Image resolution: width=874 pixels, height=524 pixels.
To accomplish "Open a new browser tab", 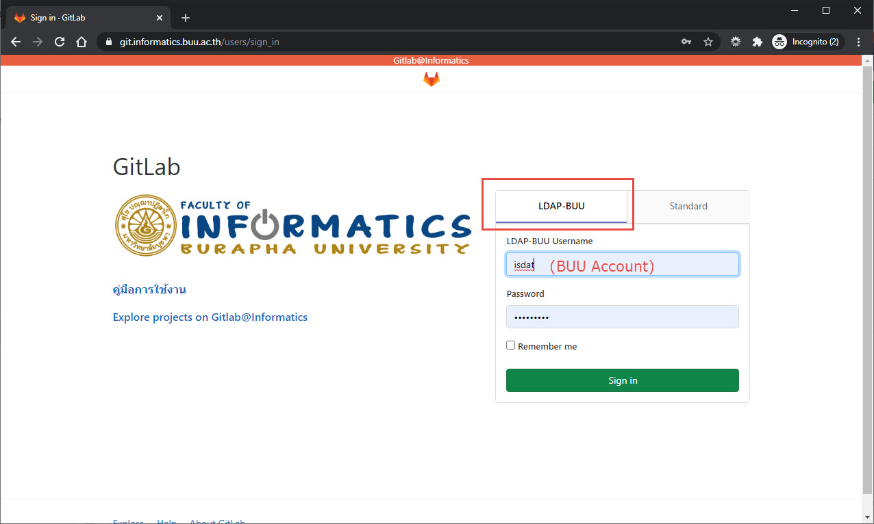I will 185,18.
